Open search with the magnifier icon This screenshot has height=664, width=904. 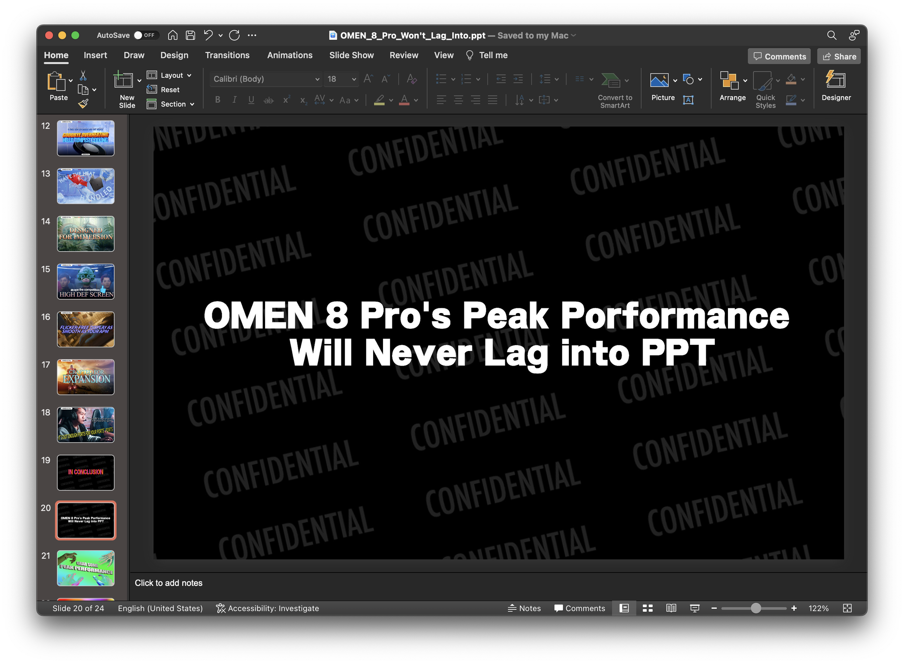click(x=831, y=35)
